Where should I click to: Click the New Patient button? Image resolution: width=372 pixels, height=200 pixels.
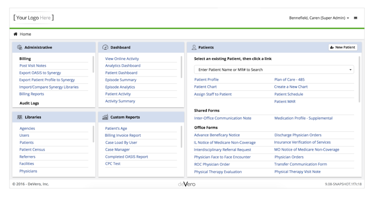tap(342, 47)
